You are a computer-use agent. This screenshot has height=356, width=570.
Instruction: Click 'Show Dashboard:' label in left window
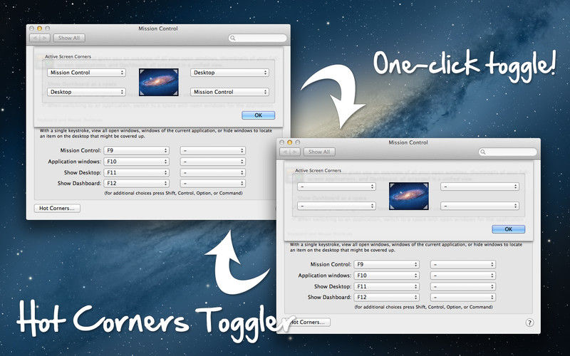tap(79, 184)
